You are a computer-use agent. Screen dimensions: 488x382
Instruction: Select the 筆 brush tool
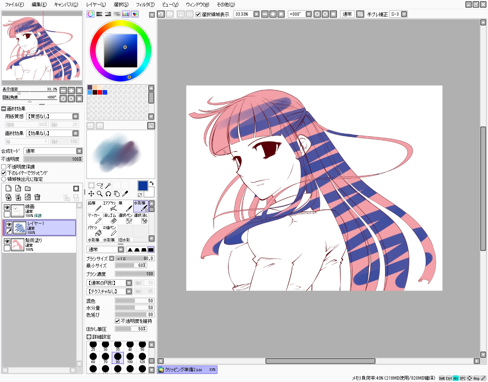pos(125,206)
